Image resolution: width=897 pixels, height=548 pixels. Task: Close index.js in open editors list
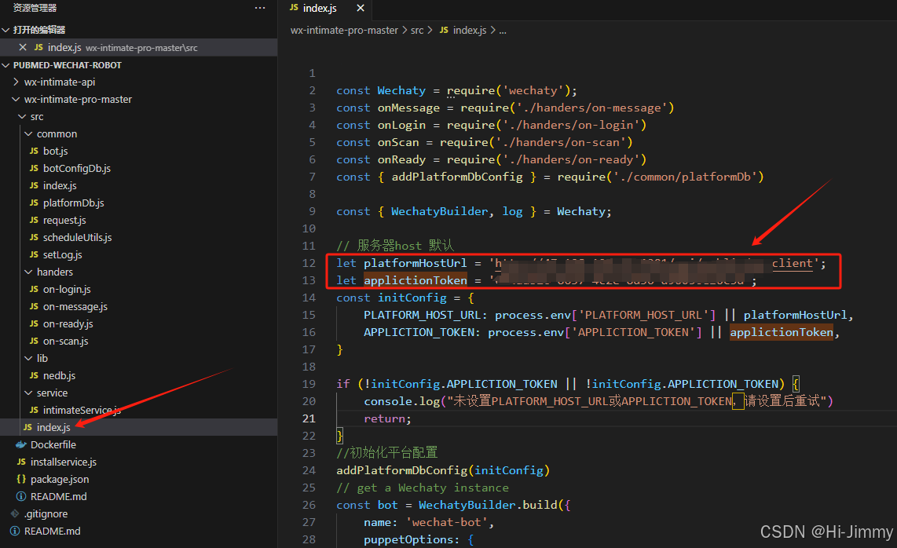22,47
